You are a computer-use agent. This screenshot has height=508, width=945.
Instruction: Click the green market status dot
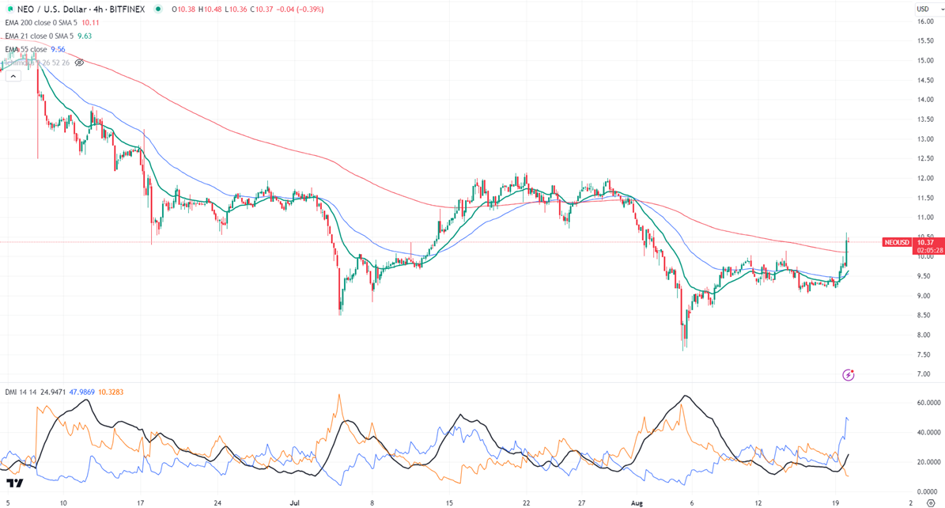pyautogui.click(x=158, y=9)
